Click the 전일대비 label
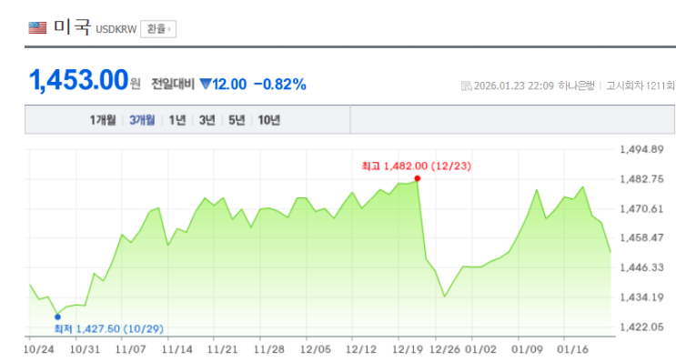The height and width of the screenshot is (362, 676). click(173, 84)
